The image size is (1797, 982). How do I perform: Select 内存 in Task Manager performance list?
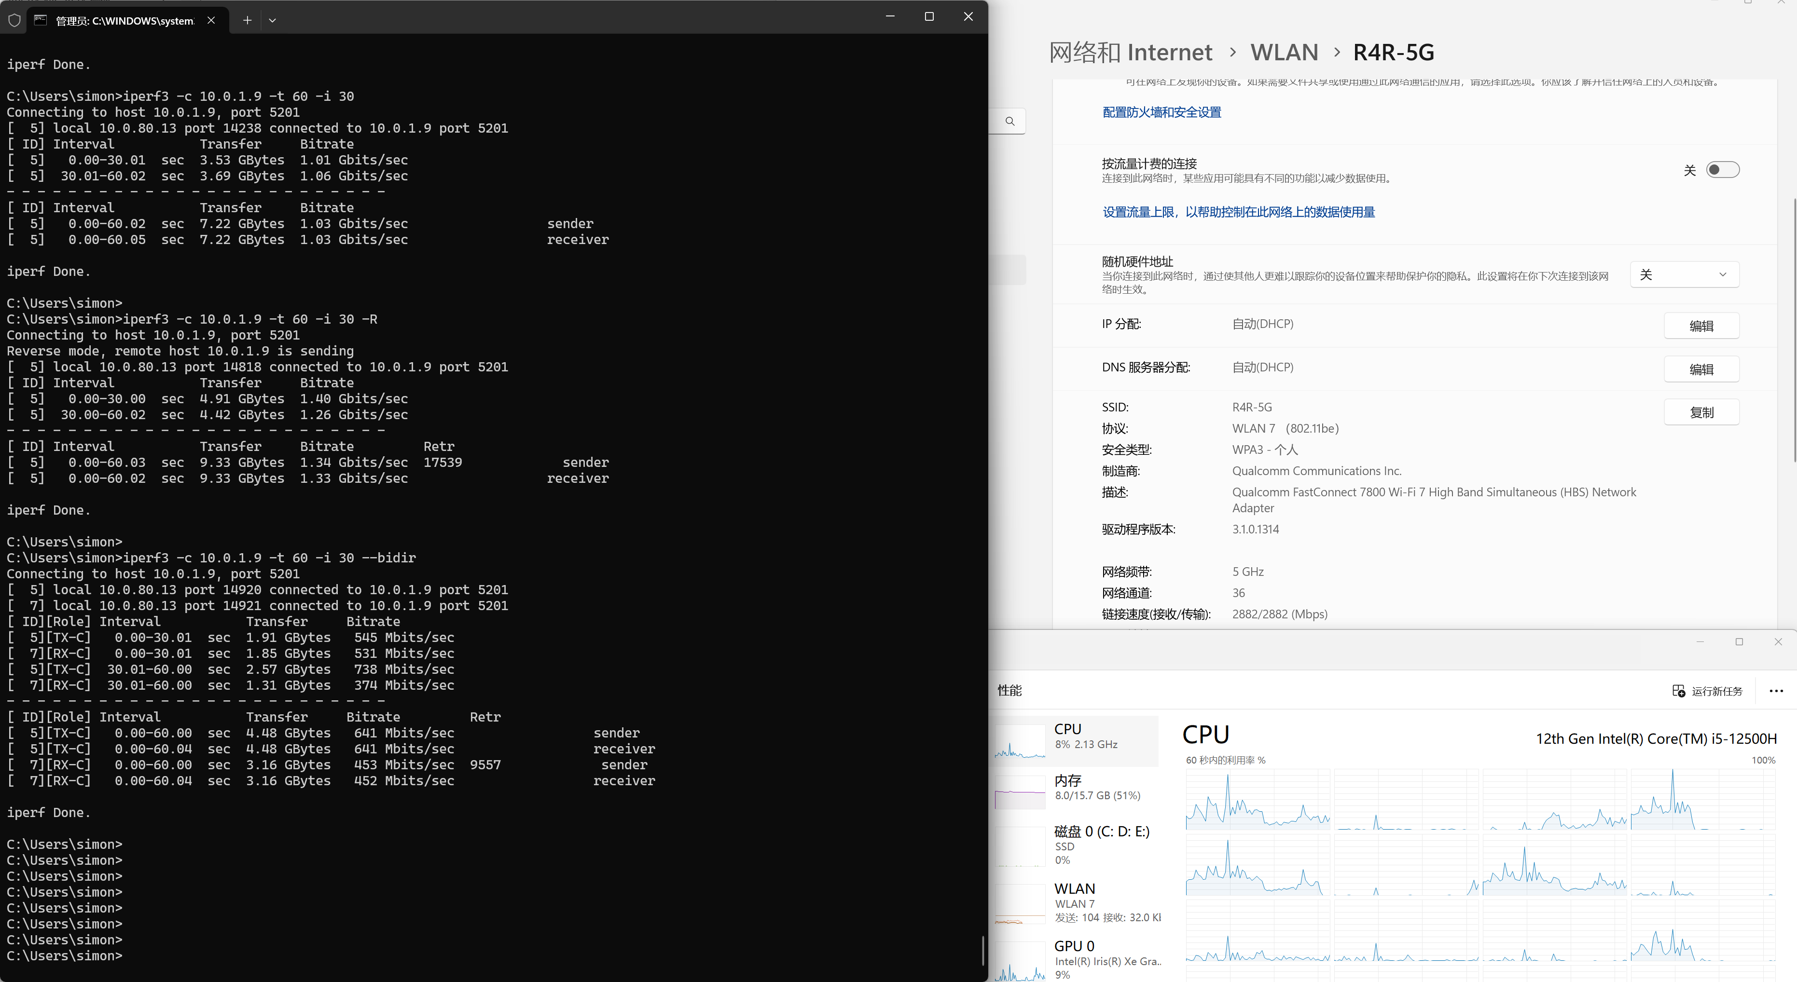pos(1075,792)
